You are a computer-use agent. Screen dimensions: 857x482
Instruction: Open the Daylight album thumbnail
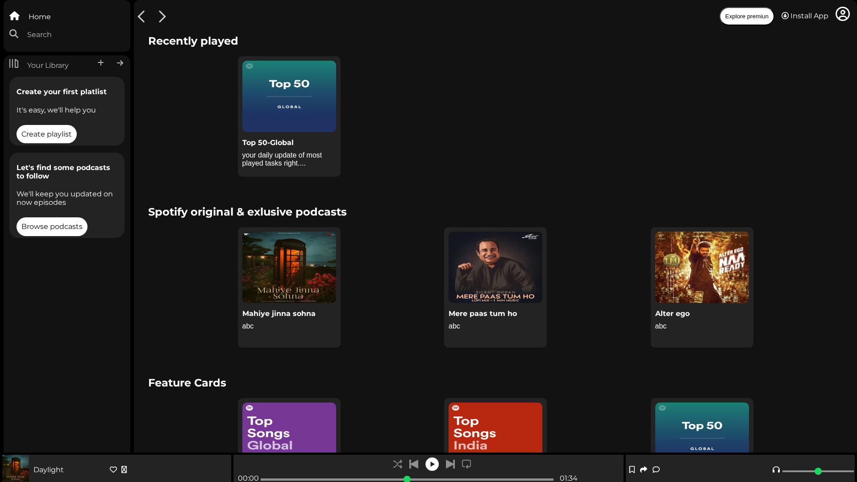16,468
